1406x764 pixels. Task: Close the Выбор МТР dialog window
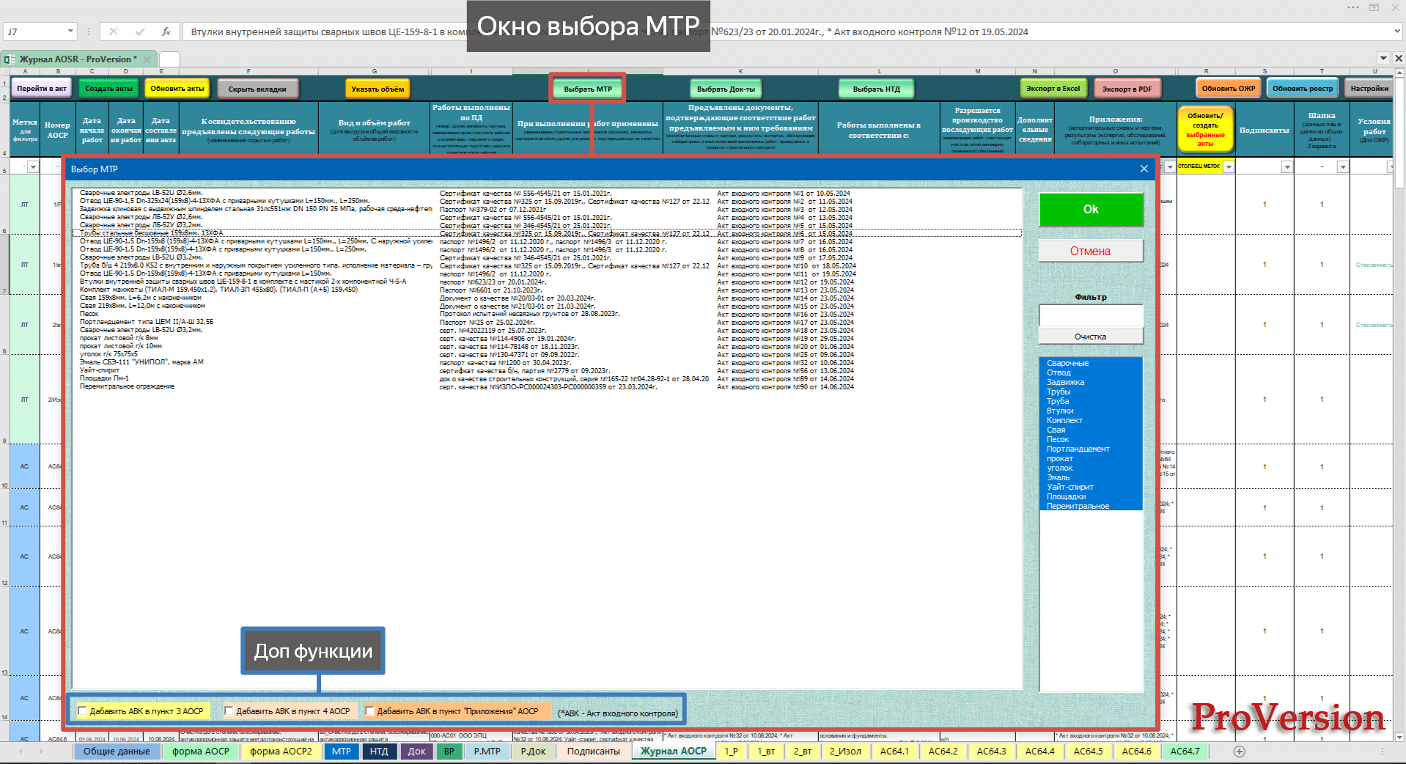(x=1144, y=169)
